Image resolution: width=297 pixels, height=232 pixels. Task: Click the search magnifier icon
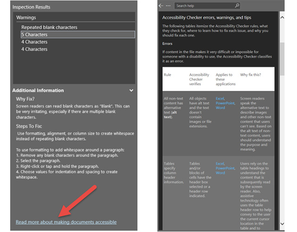(237, 6)
